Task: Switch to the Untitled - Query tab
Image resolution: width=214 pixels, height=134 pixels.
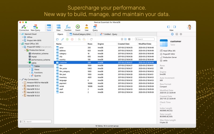Action: [x=109, y=34]
